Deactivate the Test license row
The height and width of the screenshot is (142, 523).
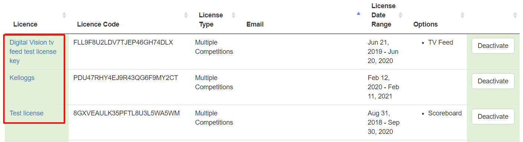point(493,117)
